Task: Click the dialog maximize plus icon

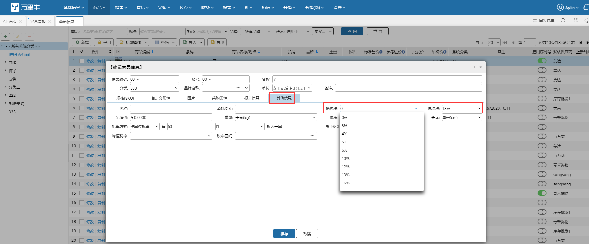Action: click(x=475, y=67)
